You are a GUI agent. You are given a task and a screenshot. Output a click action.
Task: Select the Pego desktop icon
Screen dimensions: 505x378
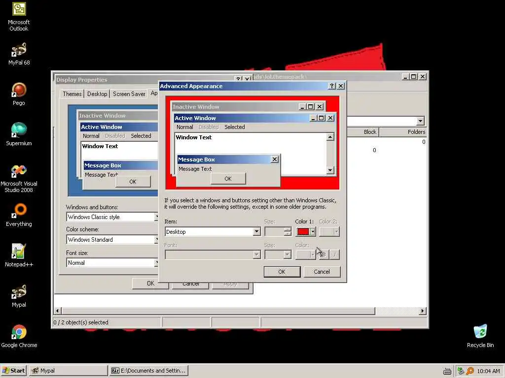[19, 94]
